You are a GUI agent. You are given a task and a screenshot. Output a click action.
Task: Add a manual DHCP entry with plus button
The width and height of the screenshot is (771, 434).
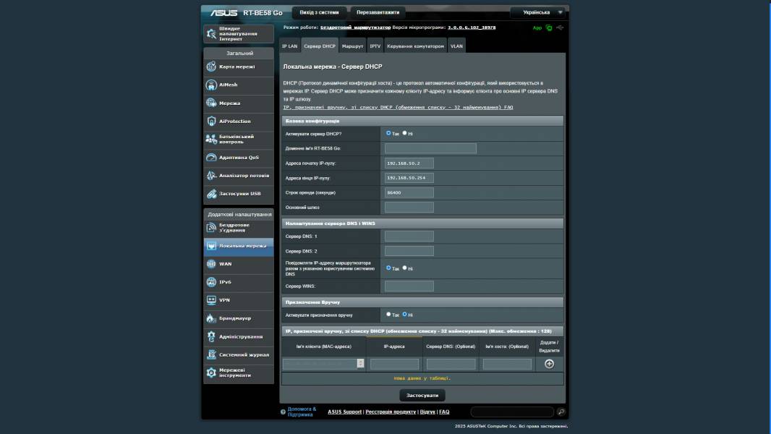549,364
